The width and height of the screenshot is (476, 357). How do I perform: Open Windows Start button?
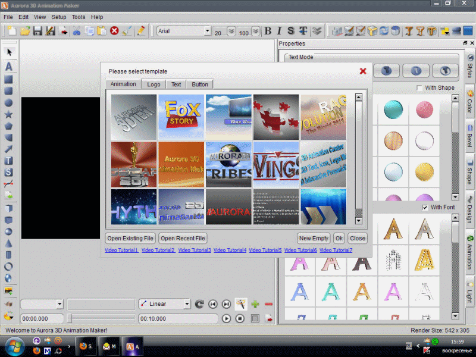click(14, 347)
